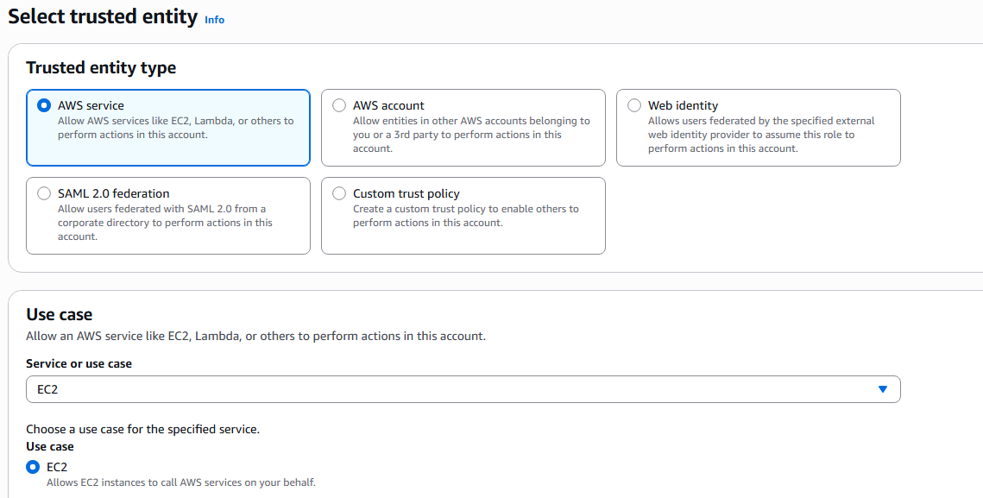Click the AWS account card description text
The width and height of the screenshot is (983, 498).
pos(471,135)
